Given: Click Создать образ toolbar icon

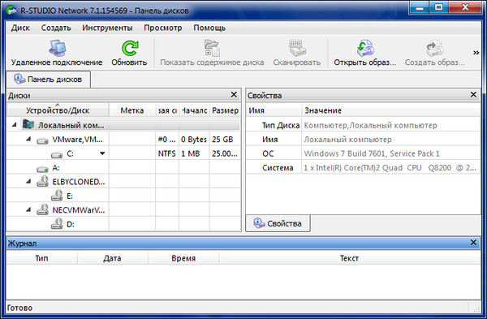Looking at the screenshot, I should click(435, 48).
